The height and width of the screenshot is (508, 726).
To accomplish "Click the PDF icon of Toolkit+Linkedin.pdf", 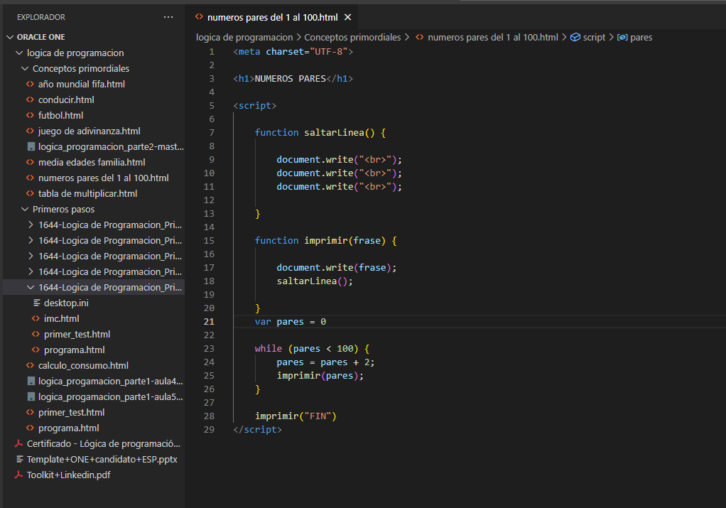I will [19, 475].
